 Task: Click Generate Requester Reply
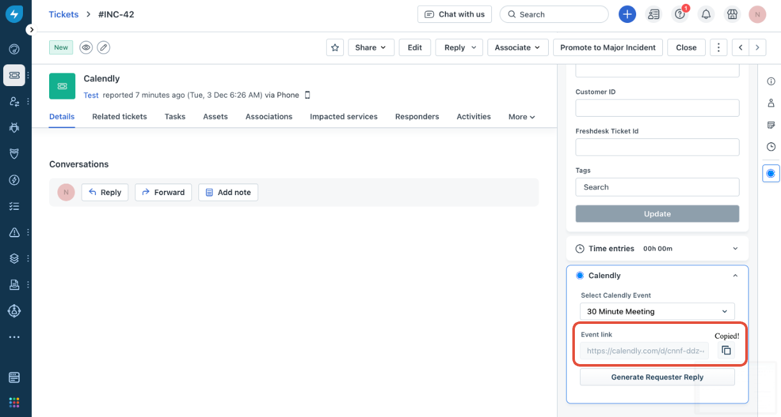tap(657, 377)
